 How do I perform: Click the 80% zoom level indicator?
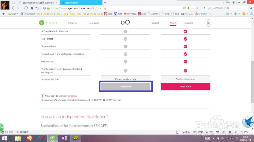pos(244,132)
